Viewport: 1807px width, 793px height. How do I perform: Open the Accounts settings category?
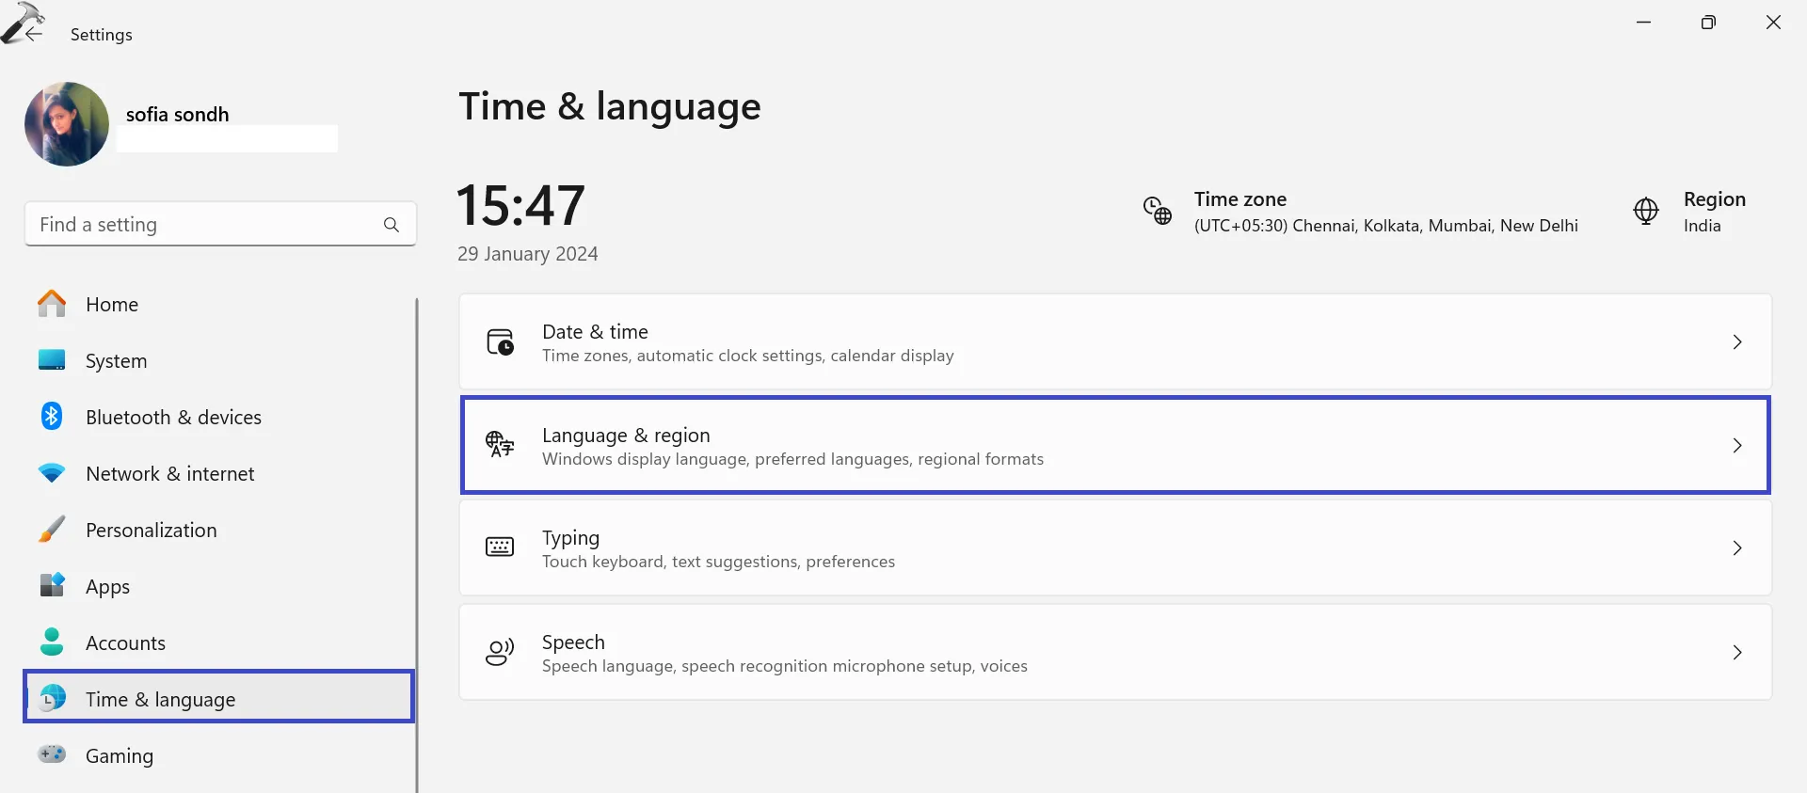tap(125, 643)
